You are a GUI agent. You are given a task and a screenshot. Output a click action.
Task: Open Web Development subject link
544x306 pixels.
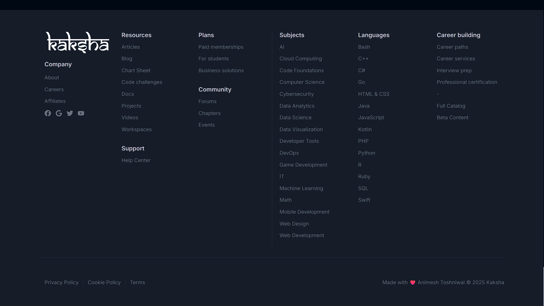click(302, 235)
